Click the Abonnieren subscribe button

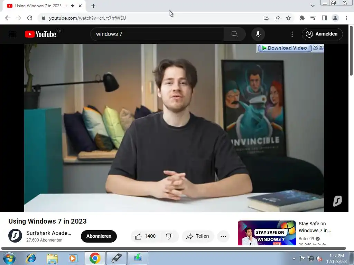coord(99,236)
